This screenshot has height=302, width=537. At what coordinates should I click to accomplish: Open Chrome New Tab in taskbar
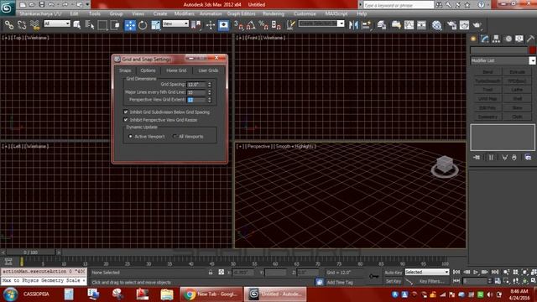[x=211, y=294]
